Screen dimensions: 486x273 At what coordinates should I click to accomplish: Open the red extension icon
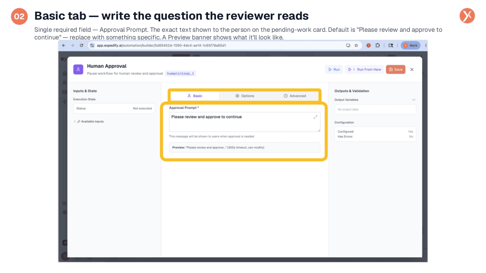point(368,45)
